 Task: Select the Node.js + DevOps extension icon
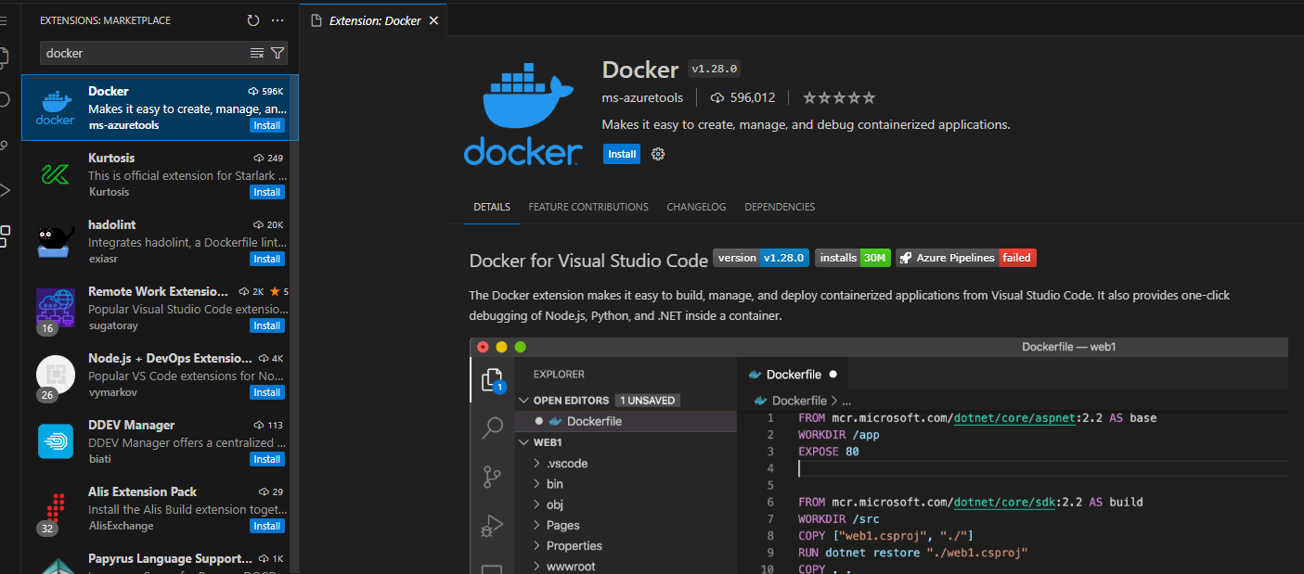click(x=55, y=374)
